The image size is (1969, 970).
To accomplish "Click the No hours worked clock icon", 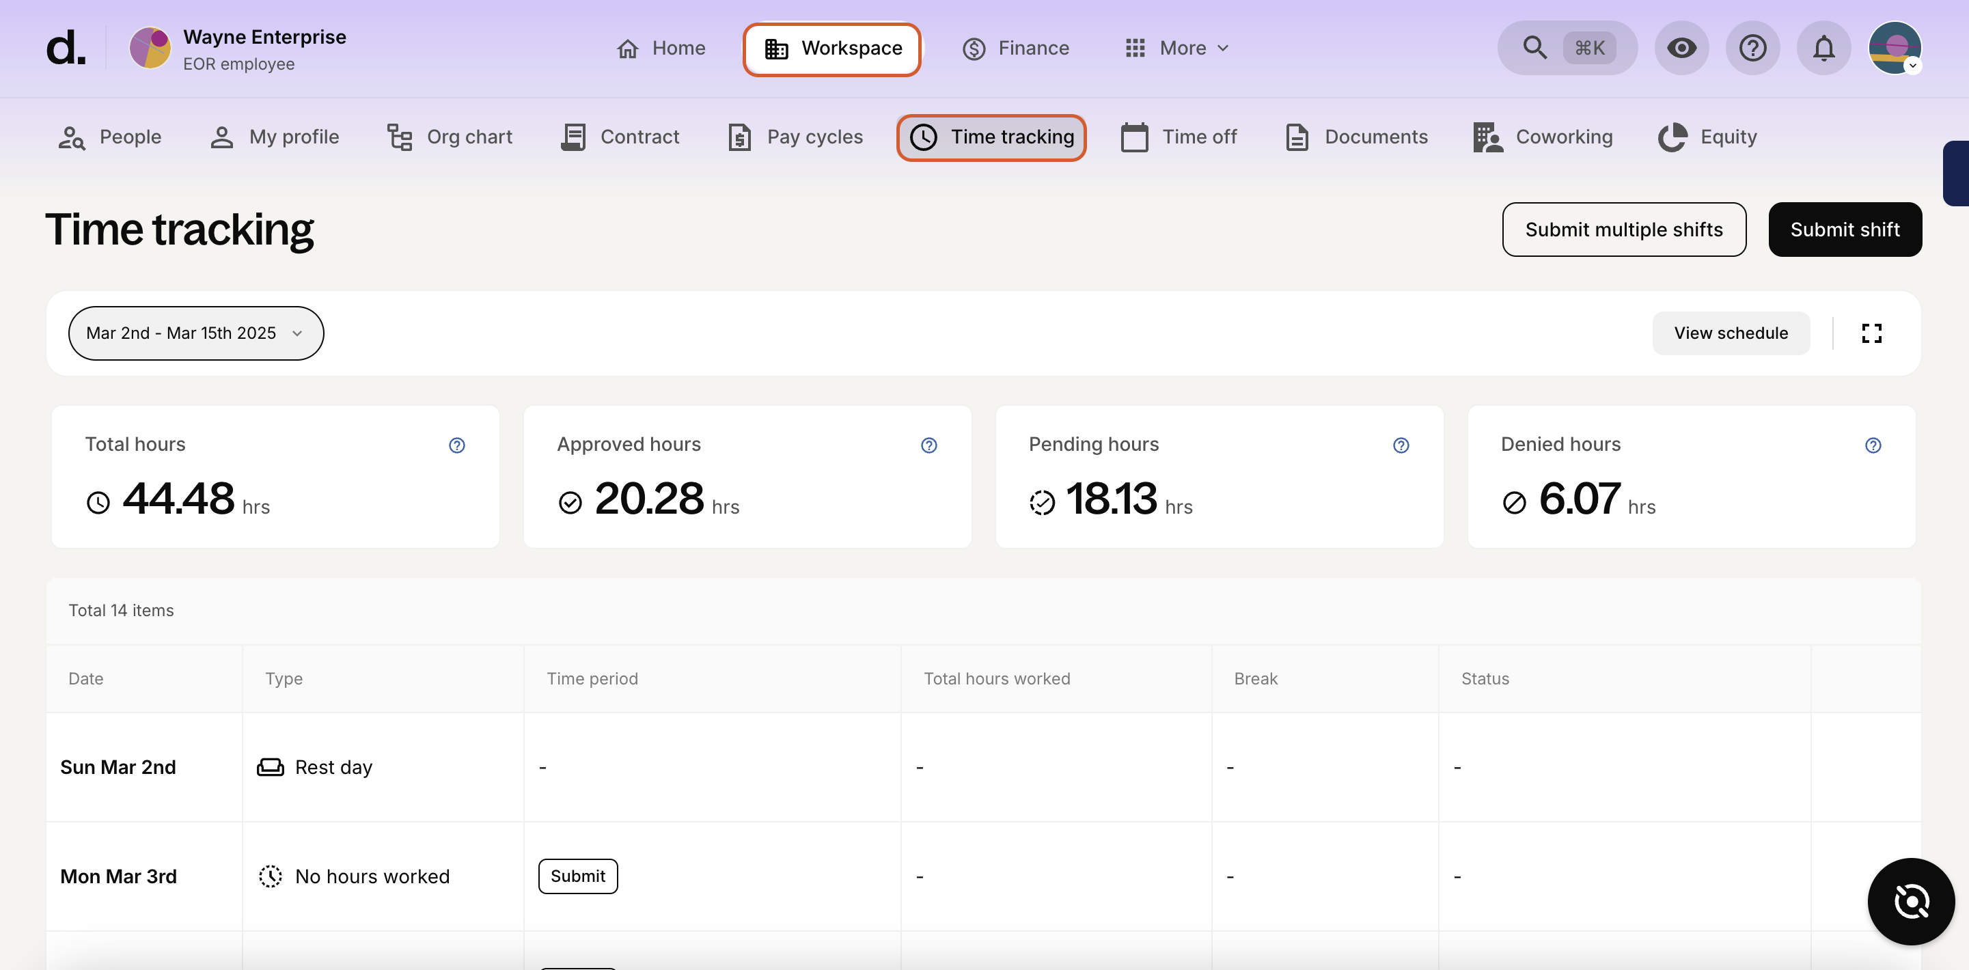I will click(271, 876).
